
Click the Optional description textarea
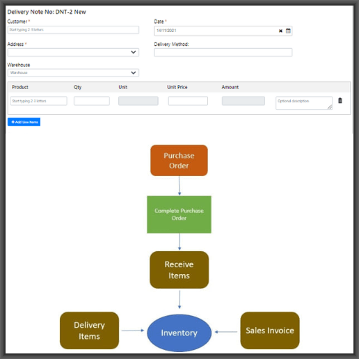click(304, 103)
